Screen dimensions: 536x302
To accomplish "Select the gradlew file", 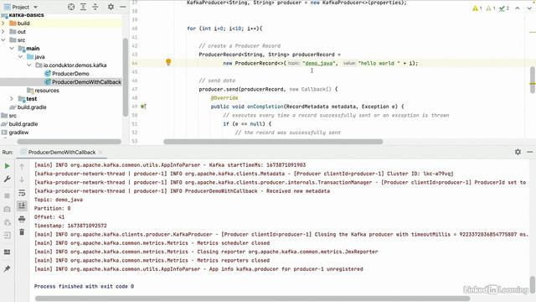I will coord(18,133).
